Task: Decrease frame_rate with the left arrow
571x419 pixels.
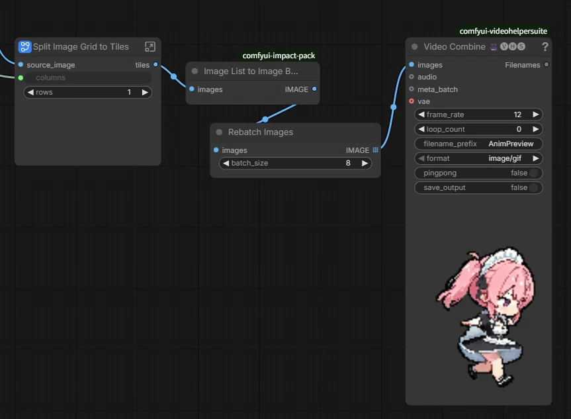Action: tap(421, 115)
